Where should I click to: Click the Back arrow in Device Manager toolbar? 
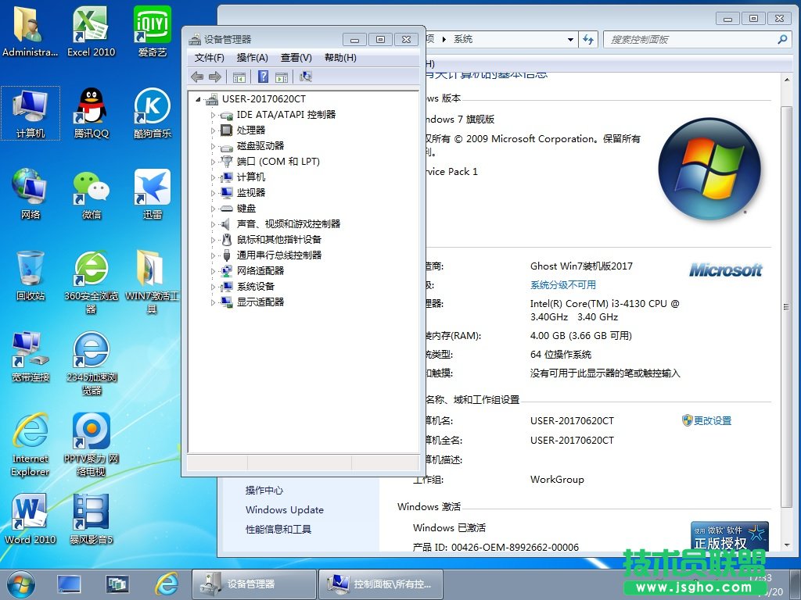[x=197, y=77]
